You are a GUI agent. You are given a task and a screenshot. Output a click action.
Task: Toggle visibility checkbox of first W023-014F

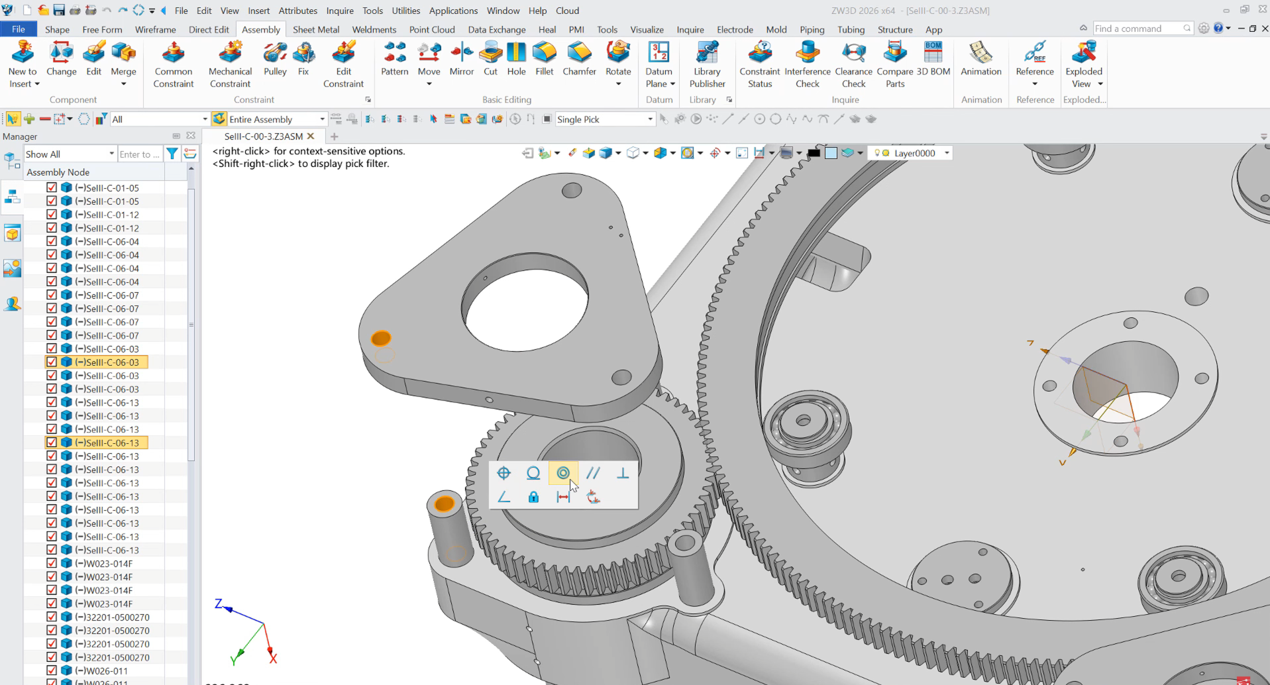tap(52, 563)
